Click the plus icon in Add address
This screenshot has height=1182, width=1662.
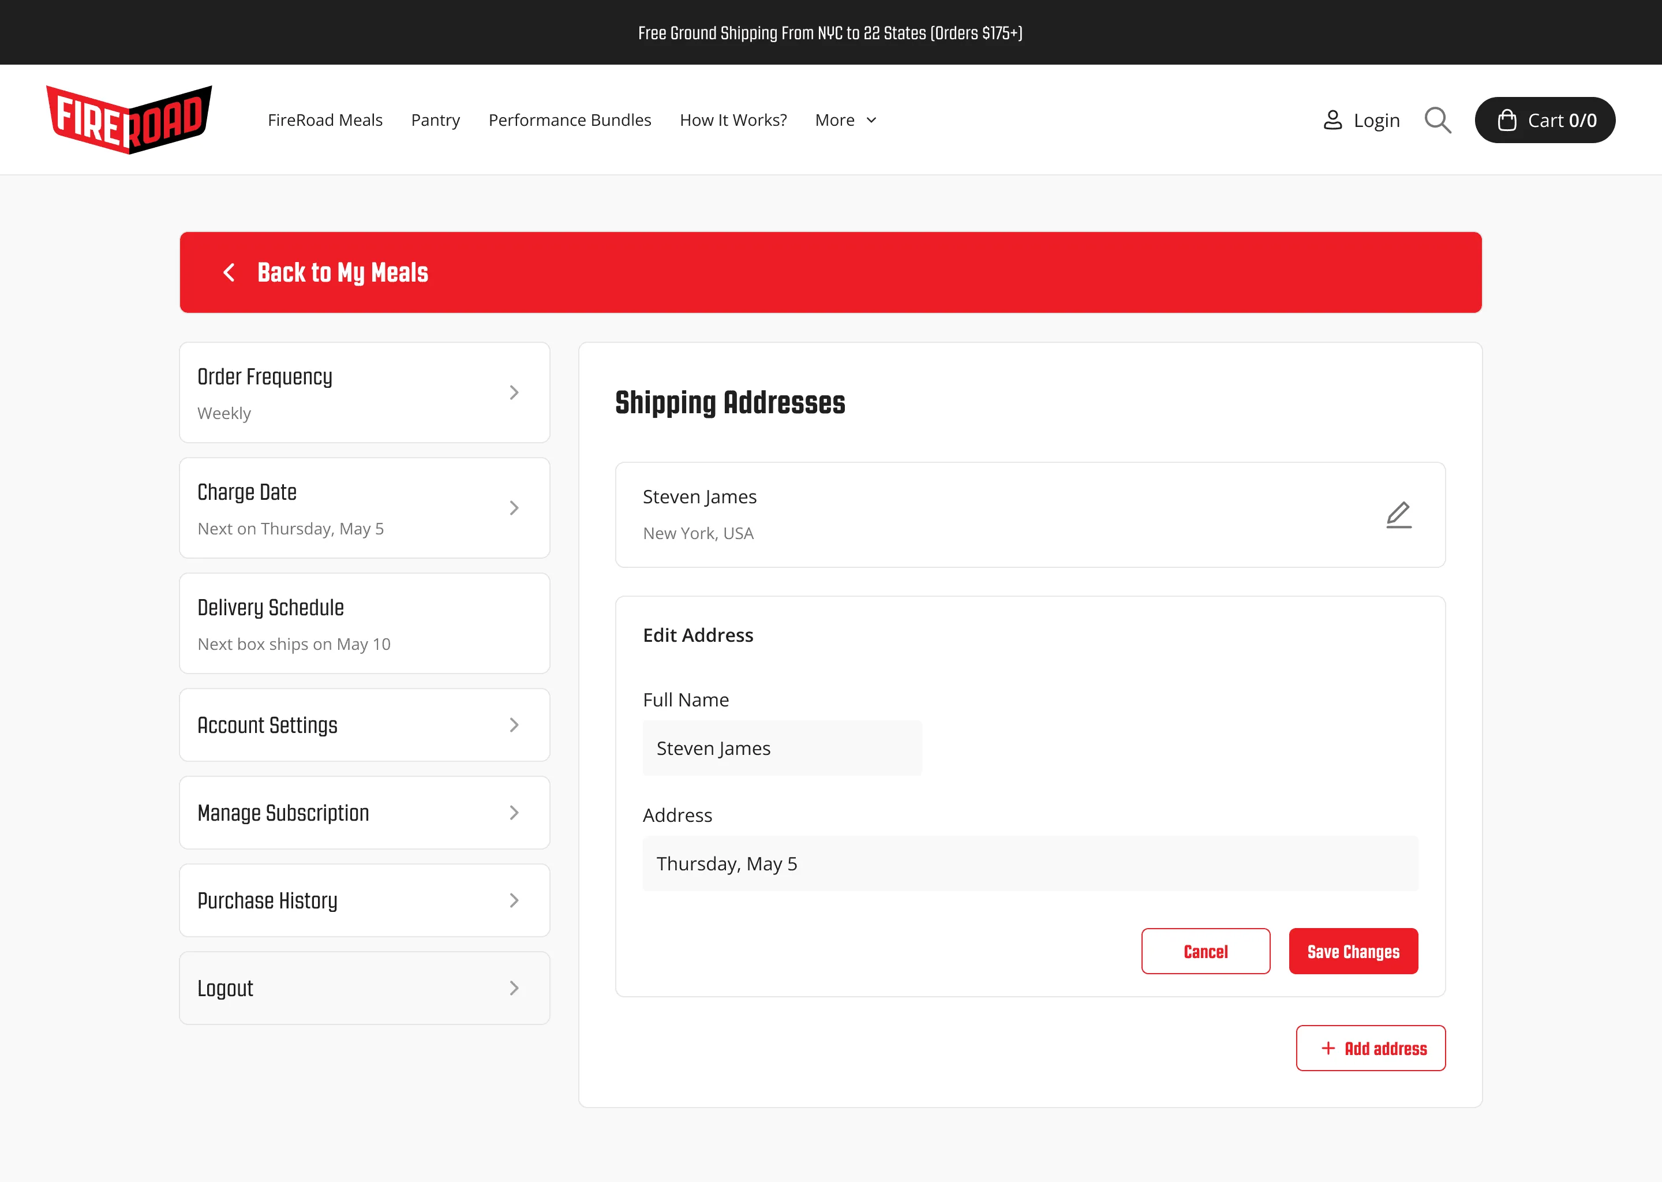1328,1048
